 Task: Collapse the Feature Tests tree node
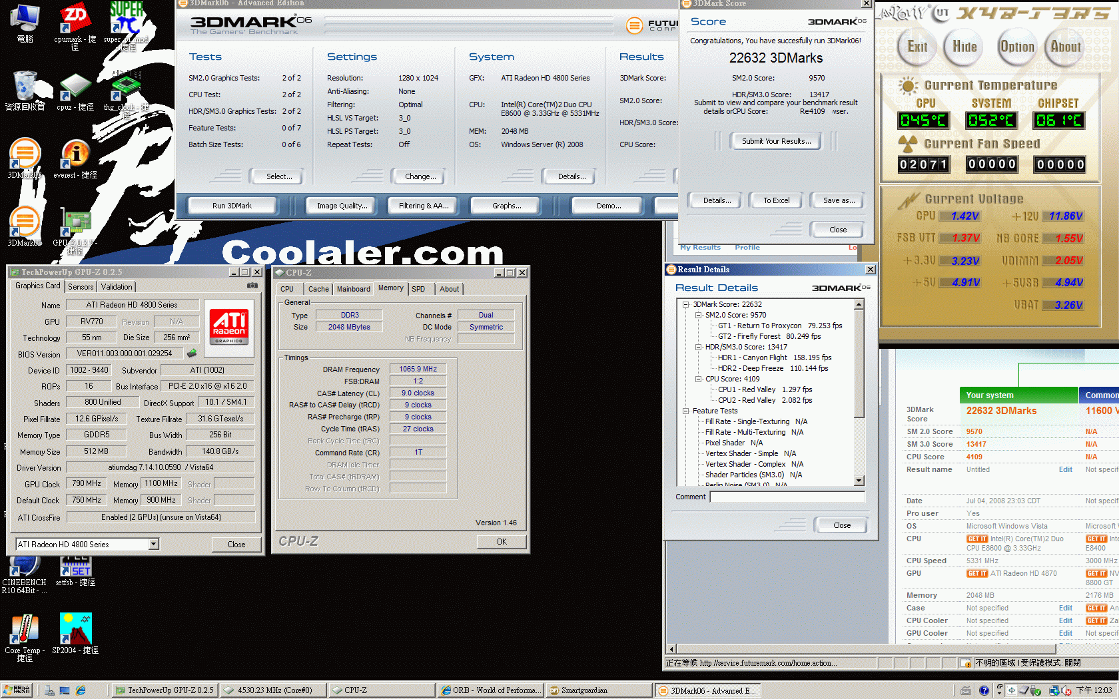[x=685, y=411]
